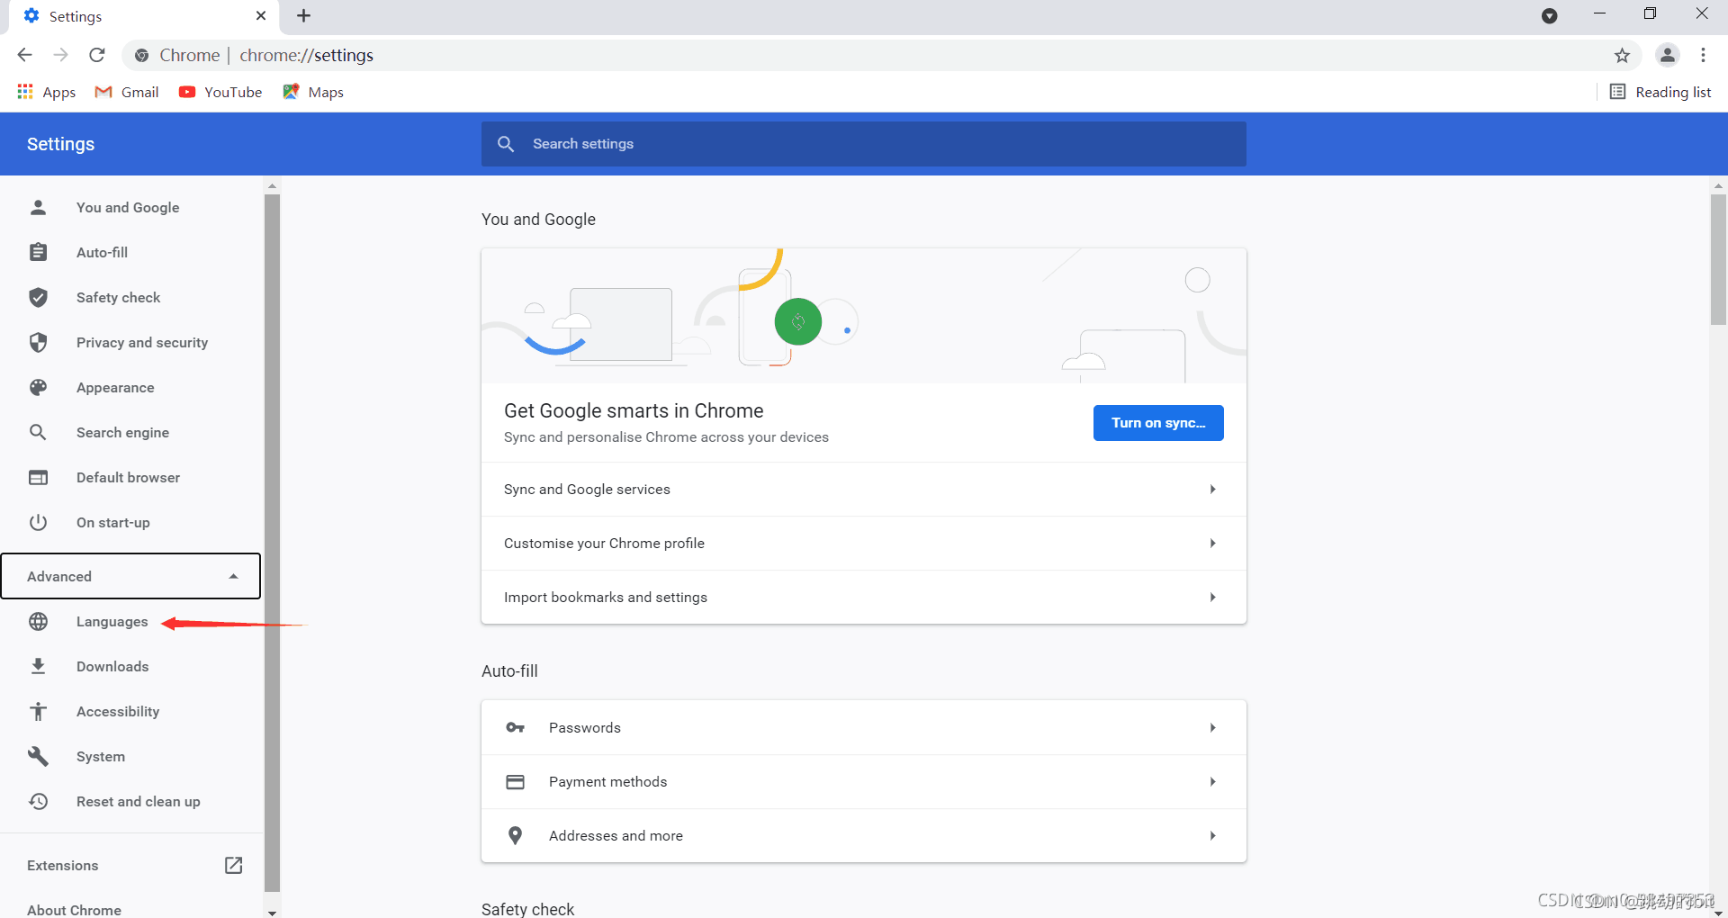This screenshot has height=918, width=1728.
Task: Go to Auto-fill section
Action: 102,252
